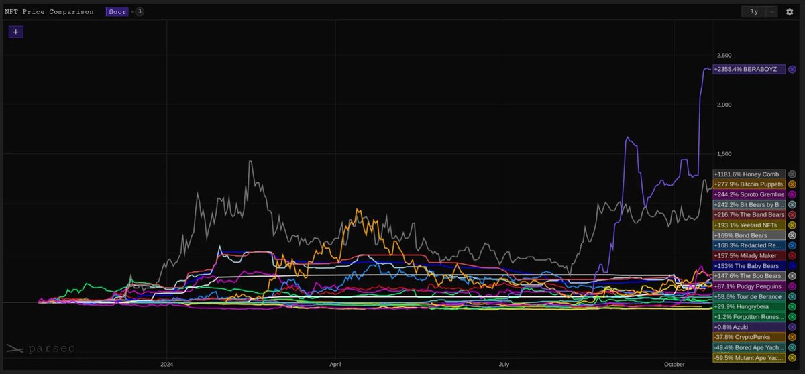
Task: Remove Bit Bears series with its X icon
Action: pyautogui.click(x=792, y=204)
